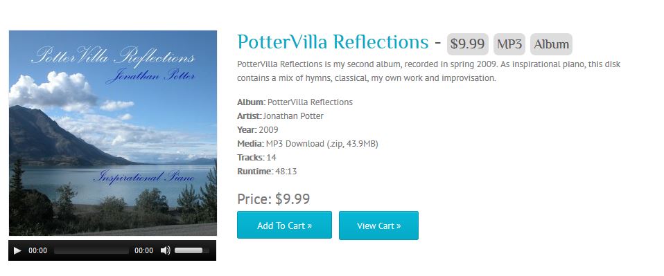Click the Year: 2009 line
Image resolution: width=664 pixels, height=276 pixels.
click(257, 129)
